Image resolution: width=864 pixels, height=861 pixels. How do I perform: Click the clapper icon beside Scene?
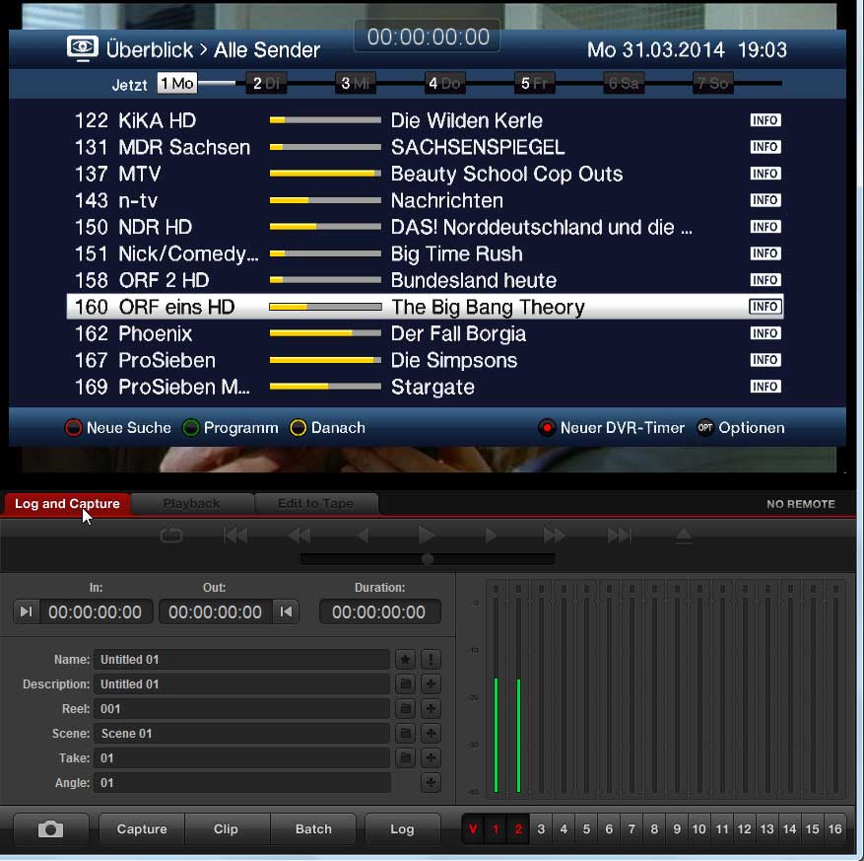(405, 733)
